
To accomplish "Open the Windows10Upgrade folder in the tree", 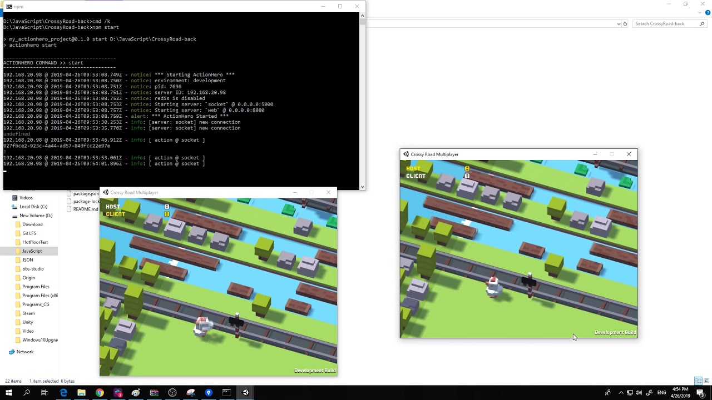I will point(39,340).
